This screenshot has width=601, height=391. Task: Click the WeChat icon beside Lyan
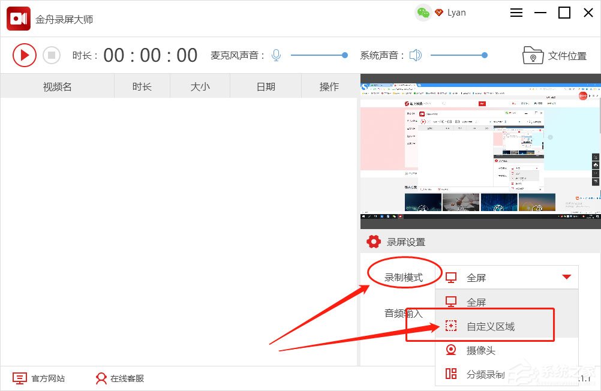[423, 12]
